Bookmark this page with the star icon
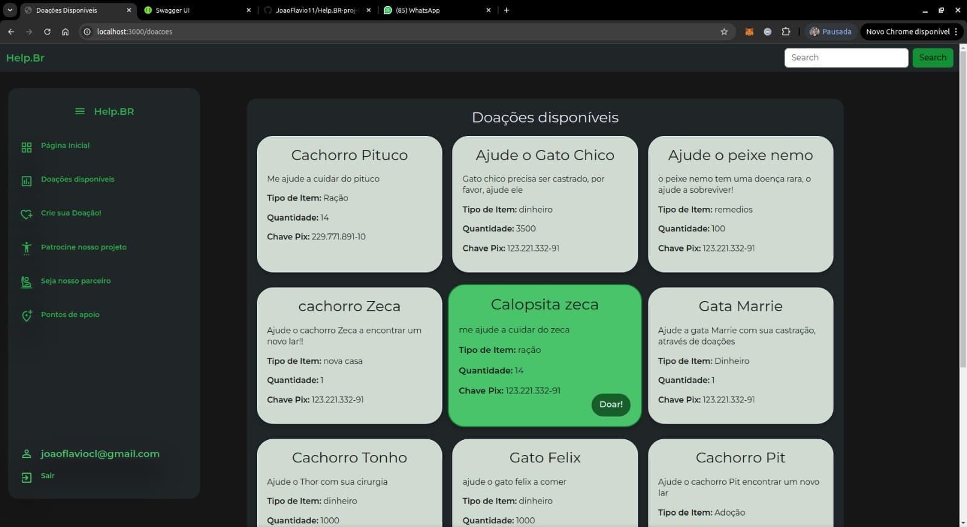Image resolution: width=967 pixels, height=527 pixels. point(724,32)
